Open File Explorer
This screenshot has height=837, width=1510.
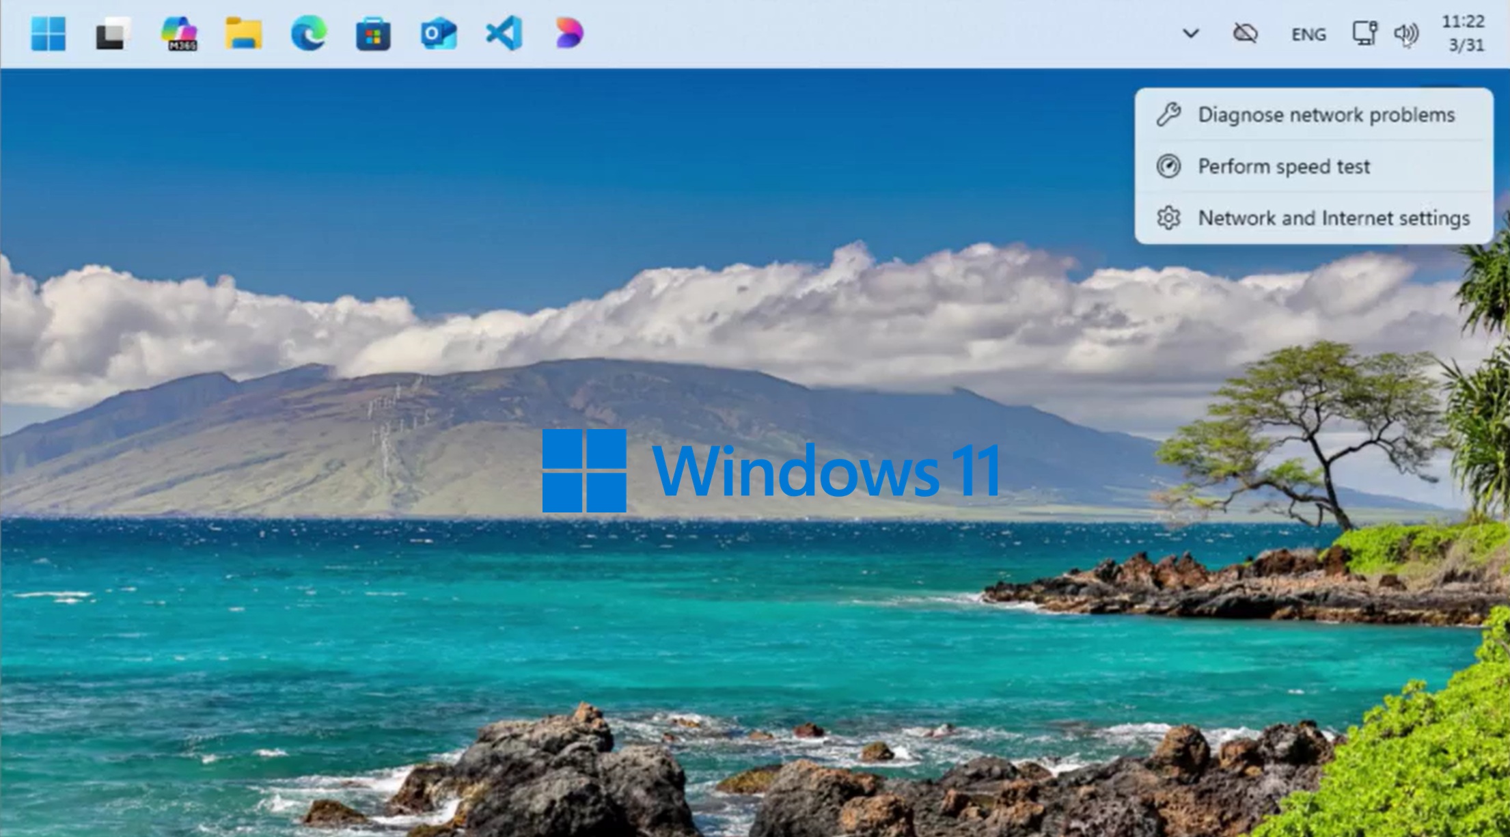(x=245, y=33)
